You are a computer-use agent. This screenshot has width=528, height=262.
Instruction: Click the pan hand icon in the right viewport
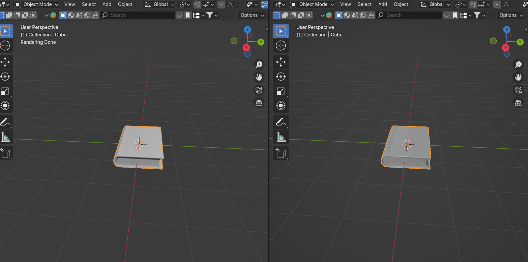pyautogui.click(x=518, y=77)
